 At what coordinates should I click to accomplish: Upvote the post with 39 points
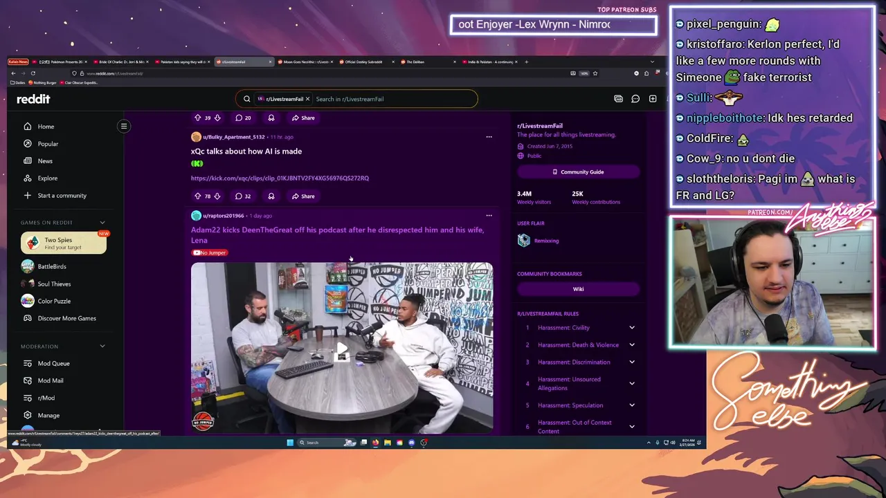pos(197,118)
